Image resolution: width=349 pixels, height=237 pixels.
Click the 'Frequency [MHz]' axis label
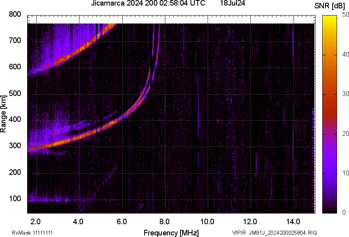click(171, 233)
